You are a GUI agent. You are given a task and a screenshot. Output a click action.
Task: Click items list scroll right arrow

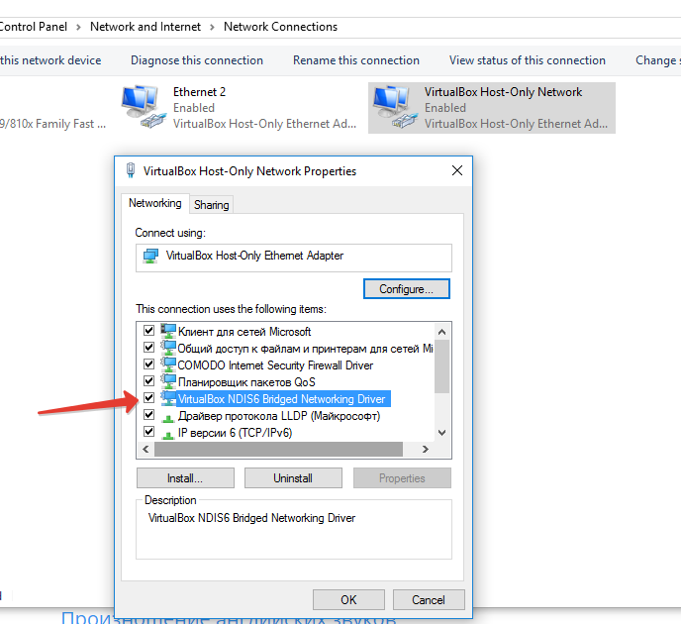[x=426, y=450]
